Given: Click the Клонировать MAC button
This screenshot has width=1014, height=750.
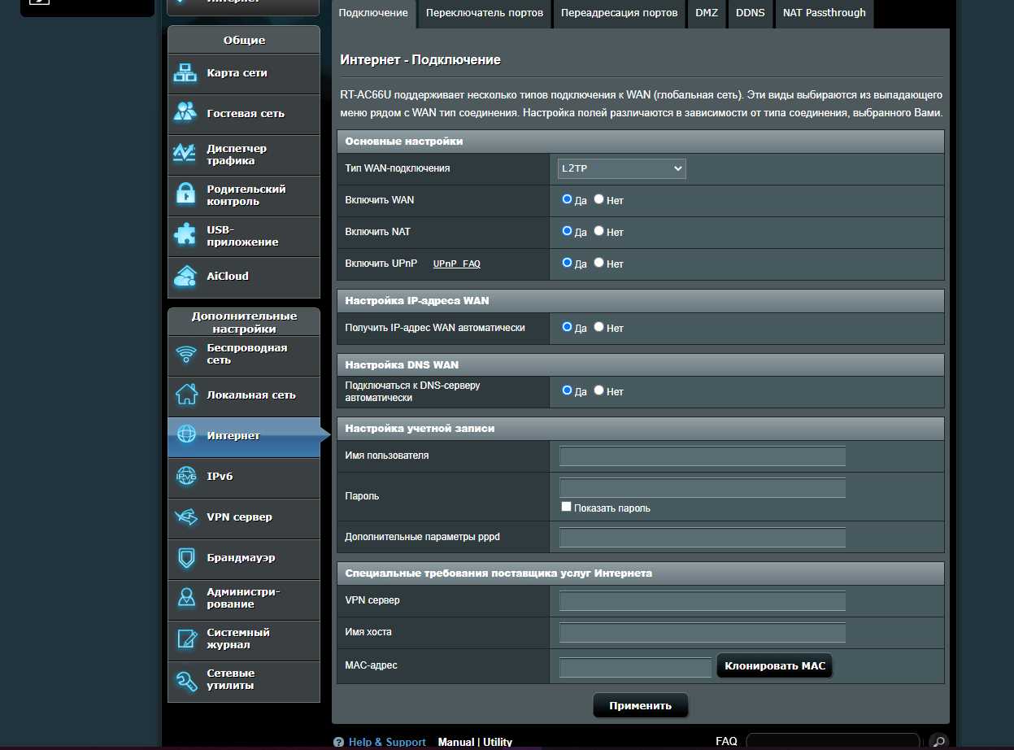Looking at the screenshot, I should 774,666.
